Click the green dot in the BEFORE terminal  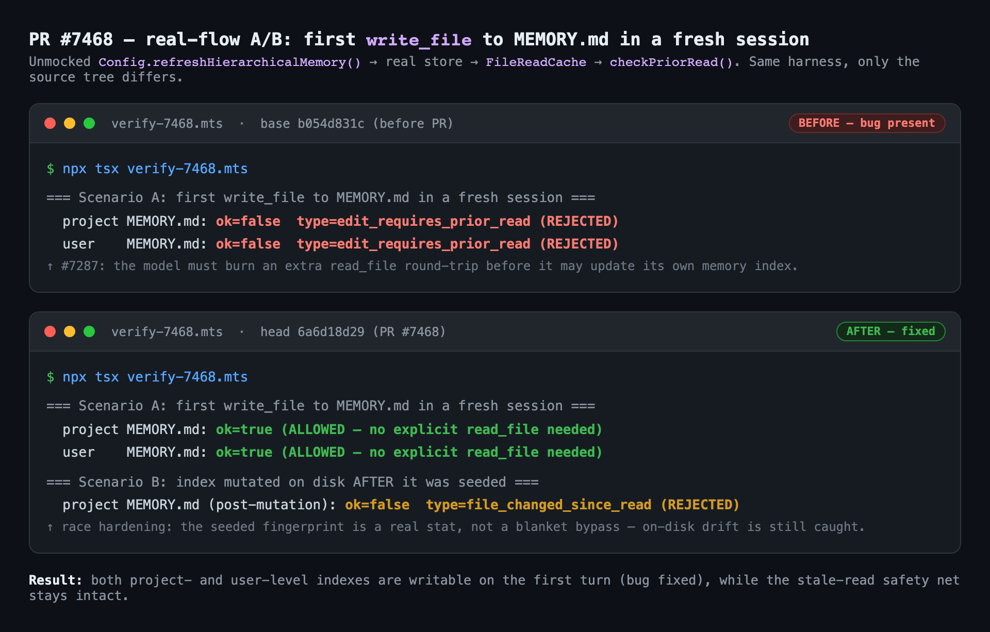point(89,123)
